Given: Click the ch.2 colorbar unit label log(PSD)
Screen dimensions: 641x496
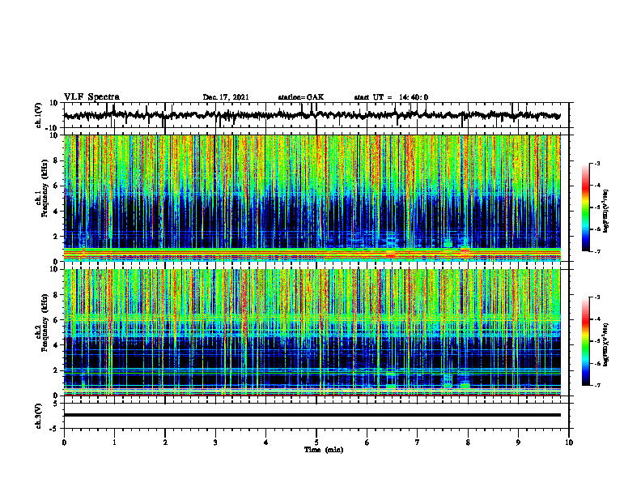Looking at the screenshot, I should [606, 344].
